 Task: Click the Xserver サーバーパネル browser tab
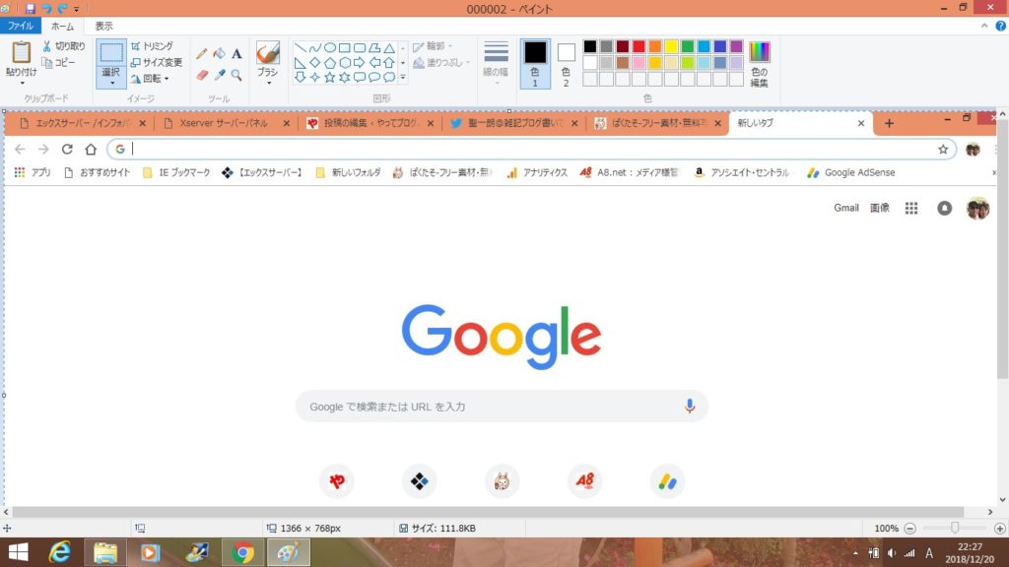(224, 123)
